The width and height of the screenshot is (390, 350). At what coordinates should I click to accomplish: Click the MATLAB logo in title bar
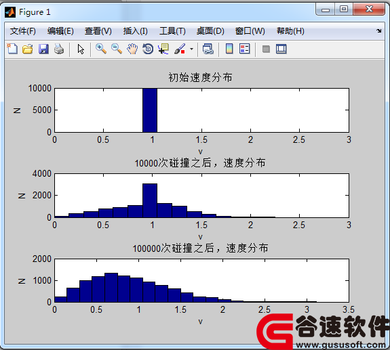click(10, 12)
